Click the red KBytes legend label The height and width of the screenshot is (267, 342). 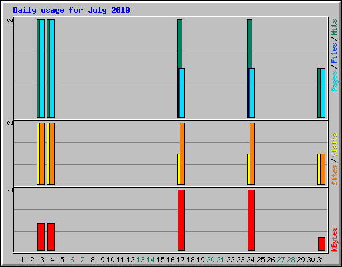pos(335,240)
